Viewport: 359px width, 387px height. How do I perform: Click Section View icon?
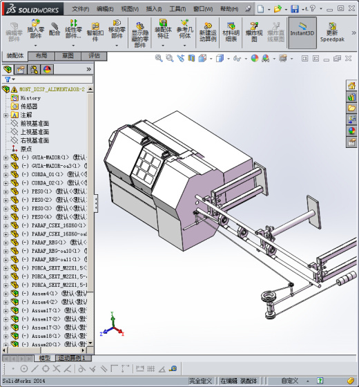click(191, 59)
